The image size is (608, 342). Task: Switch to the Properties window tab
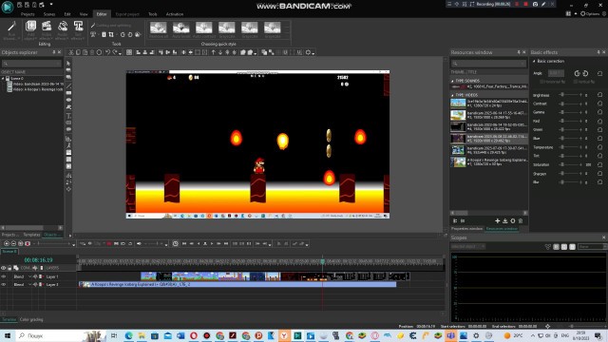coord(466,229)
